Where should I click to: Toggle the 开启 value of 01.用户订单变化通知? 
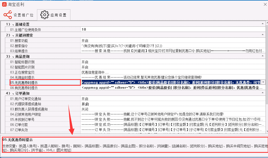pyautogui.click(x=173, y=99)
